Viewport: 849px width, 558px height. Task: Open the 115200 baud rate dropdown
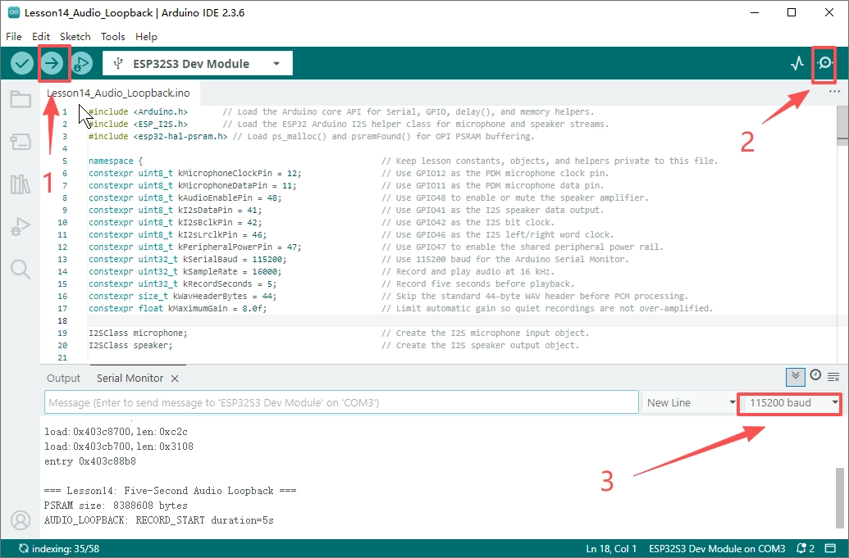click(792, 403)
